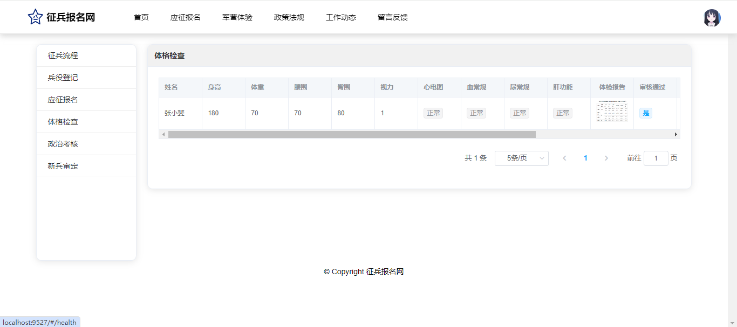This screenshot has height=327, width=737.
Task: Open the user avatar menu
Action: click(712, 18)
